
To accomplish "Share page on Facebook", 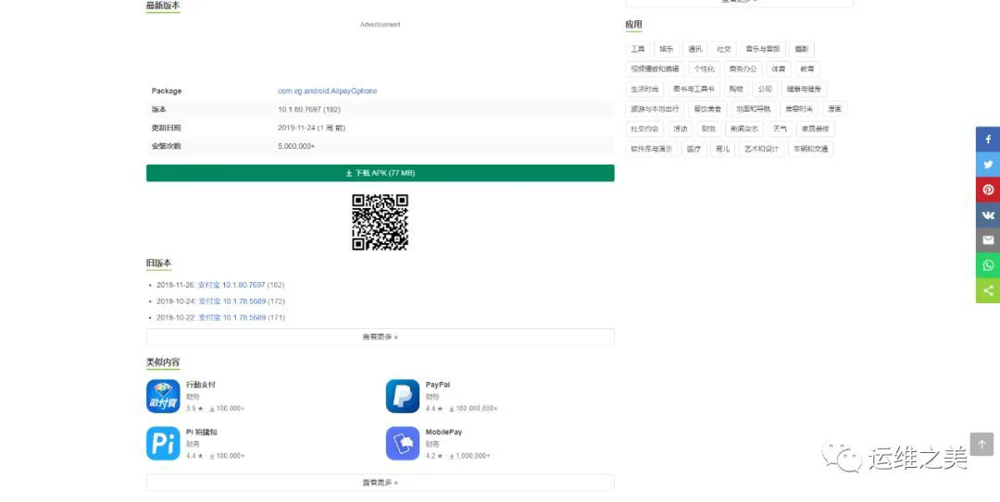I will coord(988,139).
